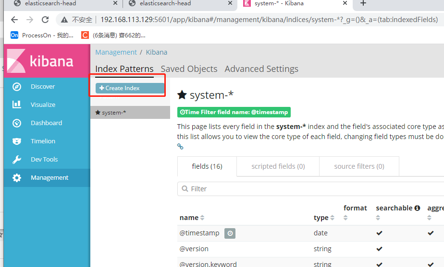Follow the Kibana breadcrumb link
The width and height of the screenshot is (444, 267).
pyautogui.click(x=157, y=52)
